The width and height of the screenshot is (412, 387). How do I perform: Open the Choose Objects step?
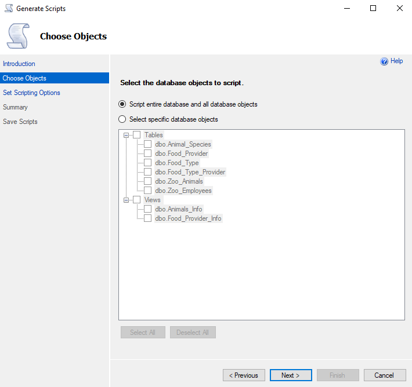pyautogui.click(x=55, y=78)
